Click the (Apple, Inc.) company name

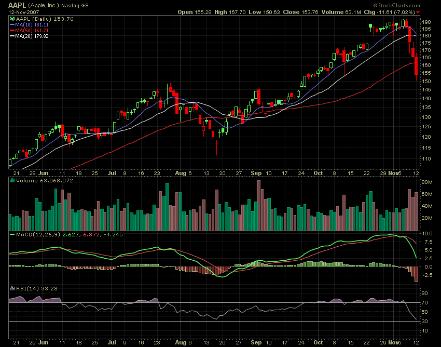pos(44,5)
